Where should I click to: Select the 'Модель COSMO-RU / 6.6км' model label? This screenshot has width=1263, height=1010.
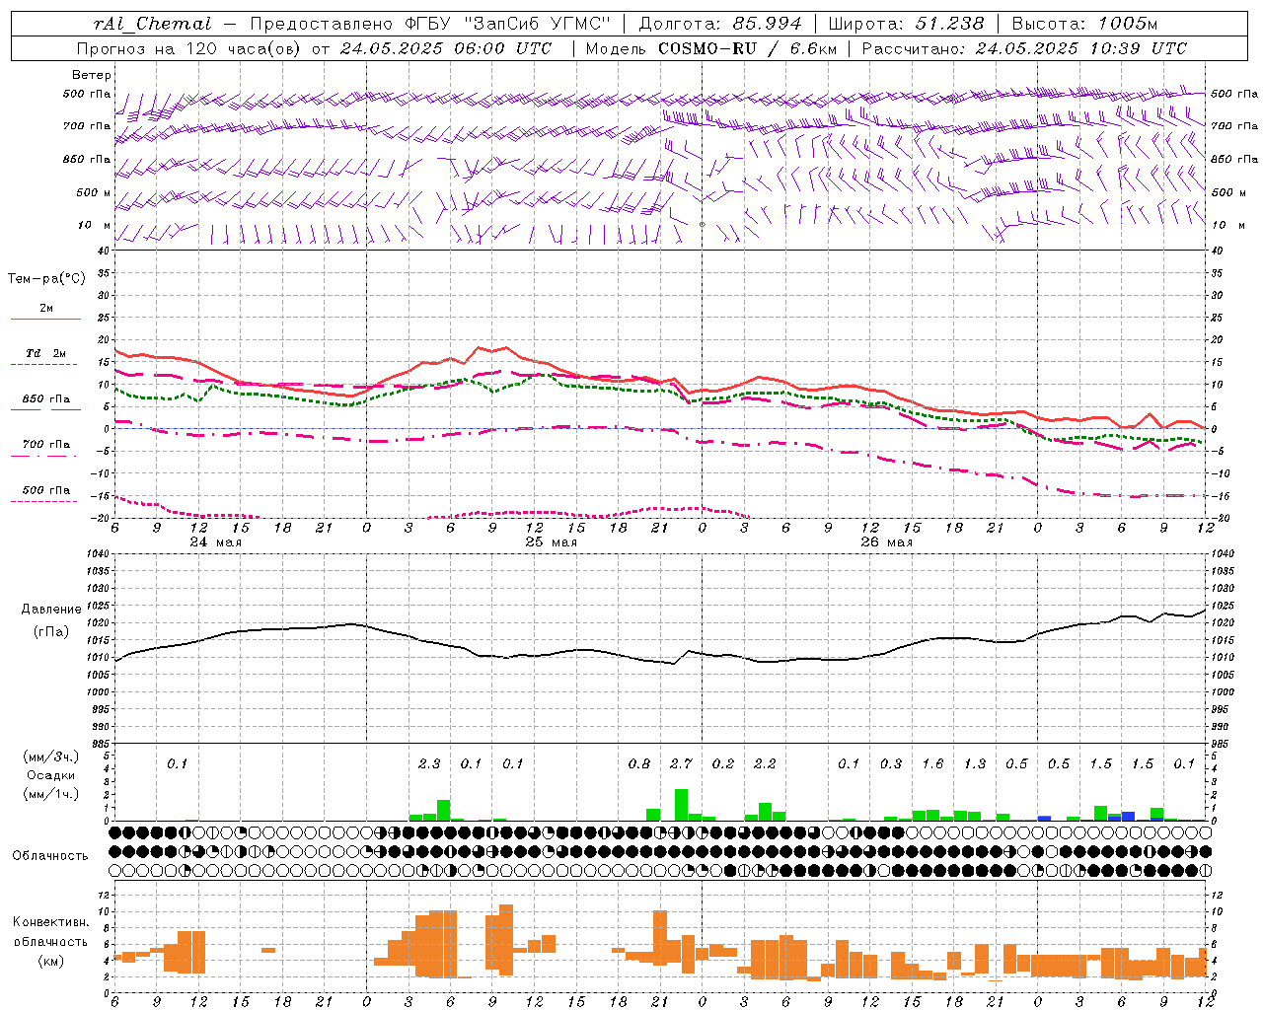pyautogui.click(x=711, y=48)
